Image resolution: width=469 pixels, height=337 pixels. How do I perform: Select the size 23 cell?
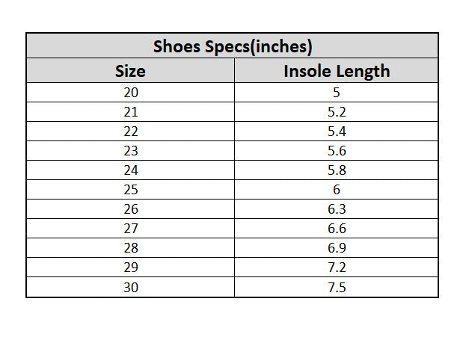point(130,151)
